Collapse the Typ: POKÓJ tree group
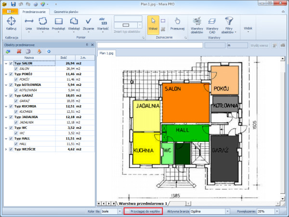This screenshot has height=217, width=289. (6, 74)
